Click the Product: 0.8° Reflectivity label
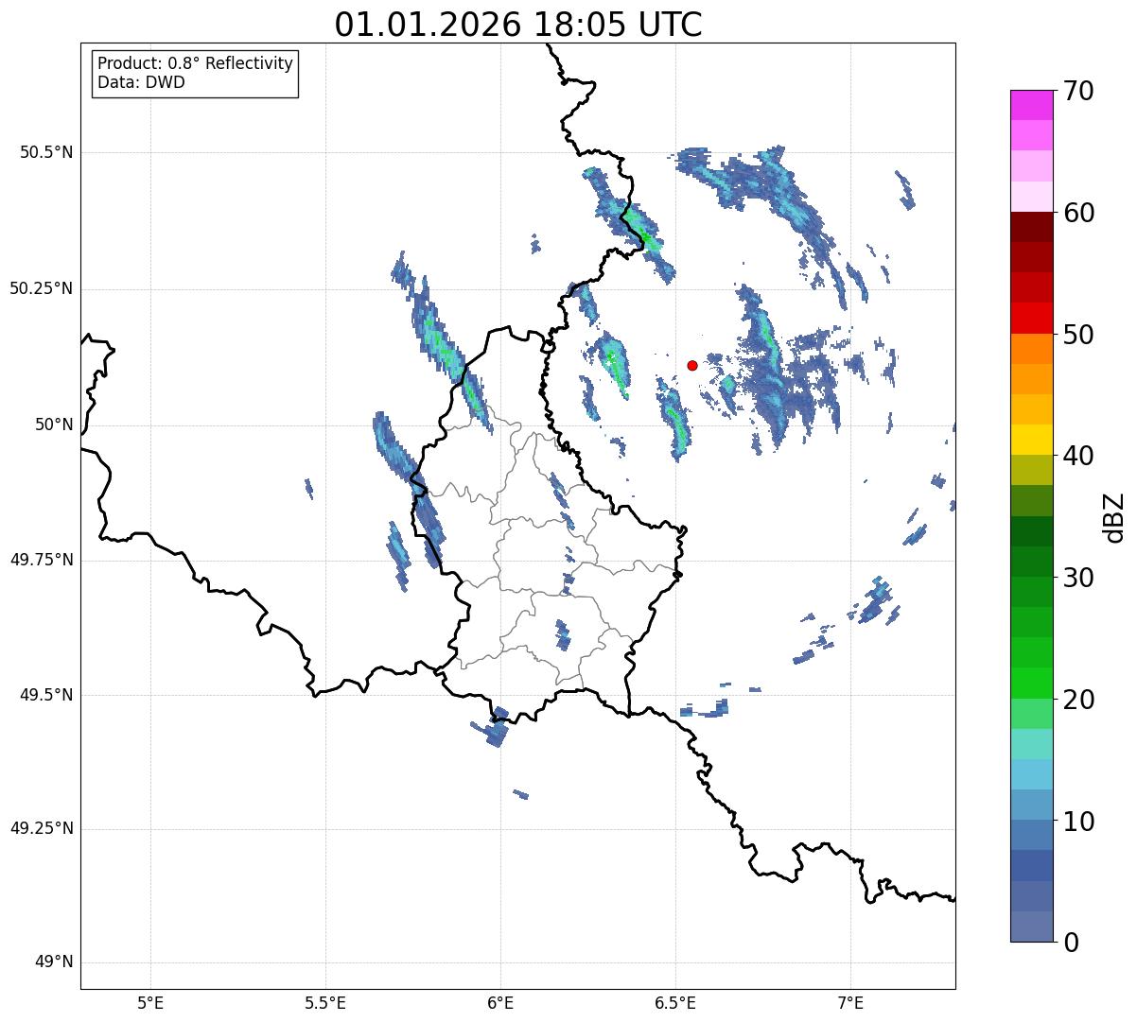The image size is (1137, 1022). (x=196, y=63)
